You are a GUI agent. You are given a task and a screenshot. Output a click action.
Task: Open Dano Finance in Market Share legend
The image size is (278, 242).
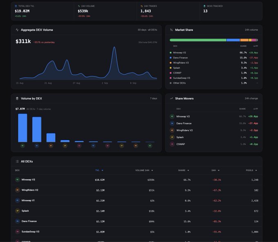pyautogui.click(x=180, y=58)
